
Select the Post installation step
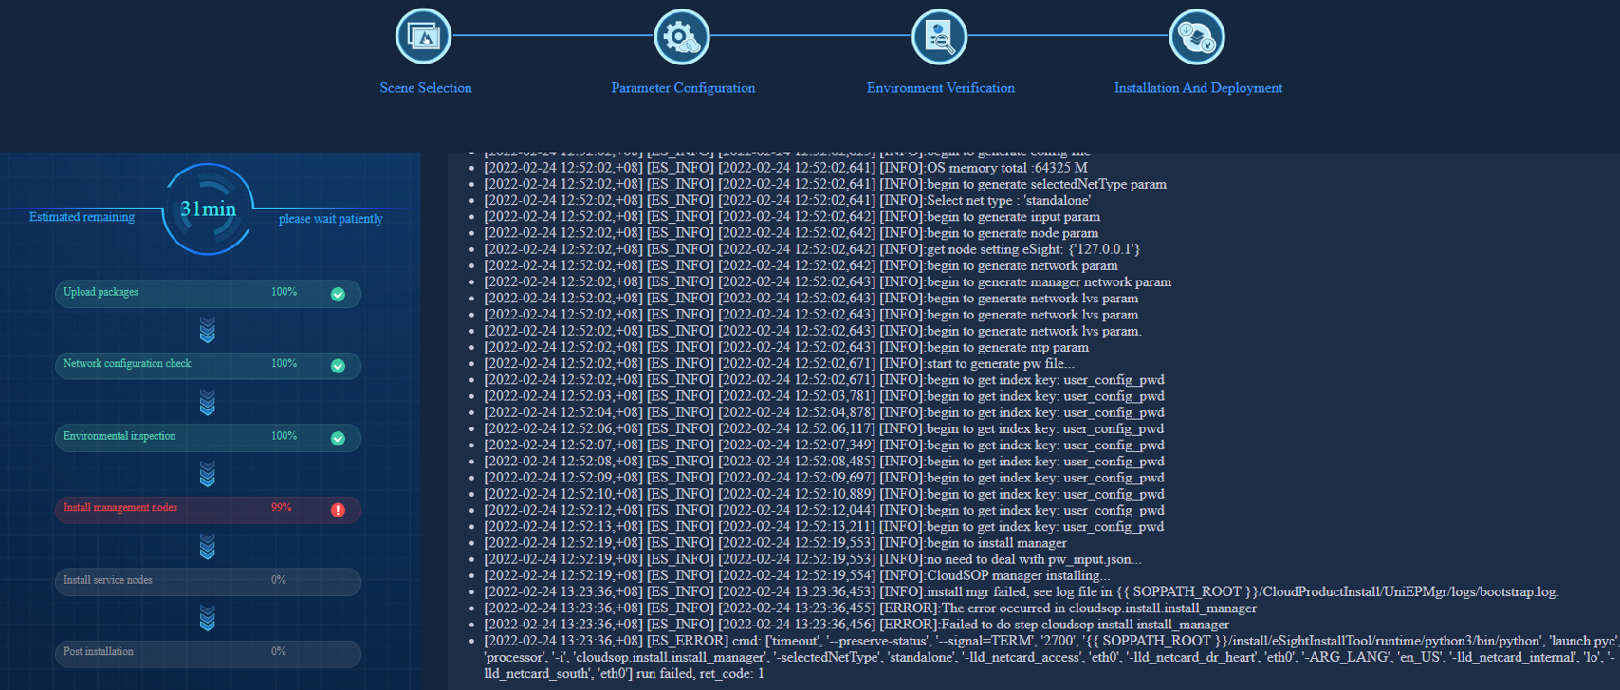208,653
